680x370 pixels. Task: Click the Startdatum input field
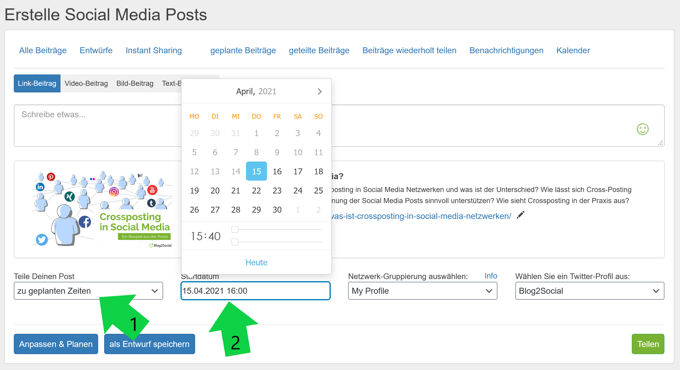click(x=255, y=290)
